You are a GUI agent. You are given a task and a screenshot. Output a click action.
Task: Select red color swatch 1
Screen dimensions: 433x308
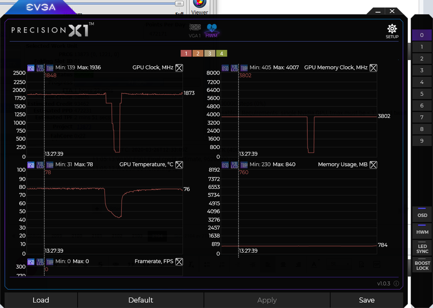pos(186,53)
